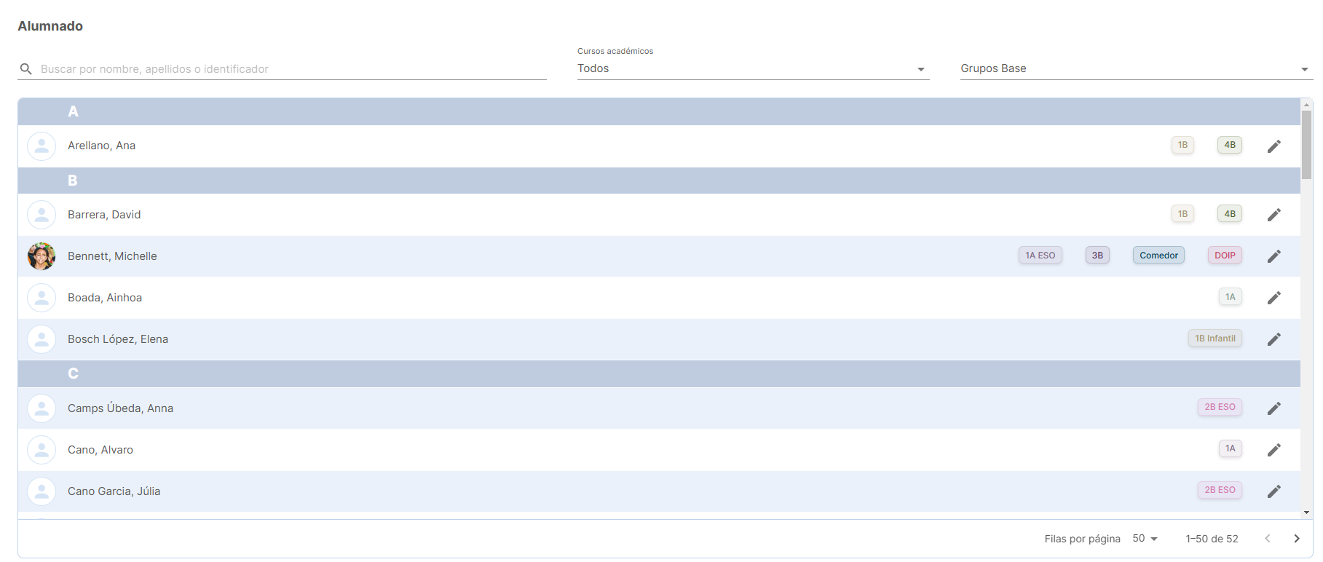Click edit pencil for Cano, Alvaro
Viewport: 1323px width, 562px height.
[x=1273, y=450]
